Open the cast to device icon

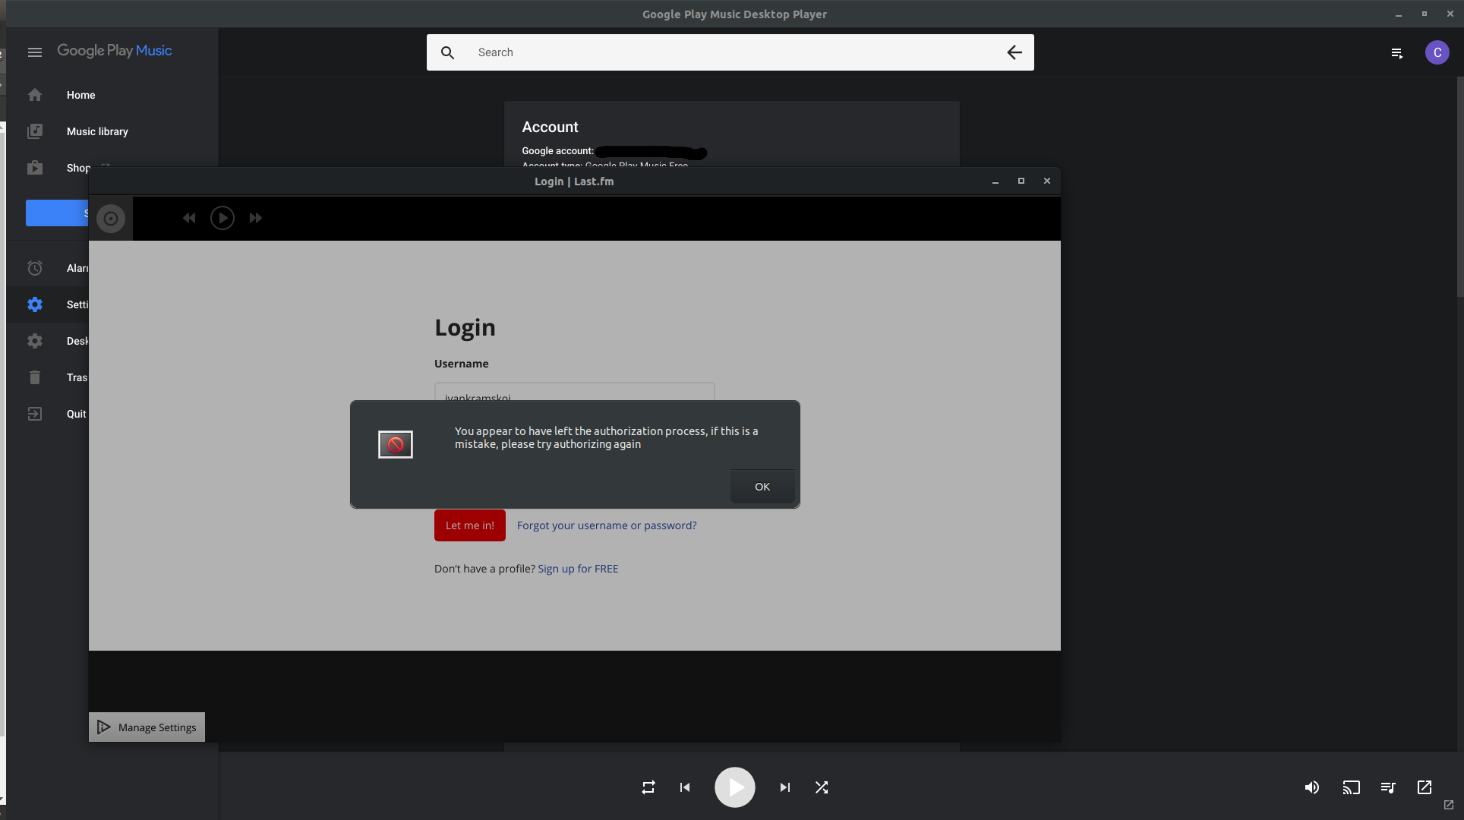[x=1351, y=787]
